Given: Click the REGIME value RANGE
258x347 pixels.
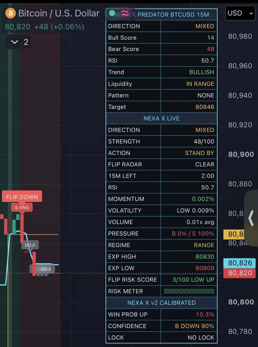Looking at the screenshot, I should [x=204, y=245].
